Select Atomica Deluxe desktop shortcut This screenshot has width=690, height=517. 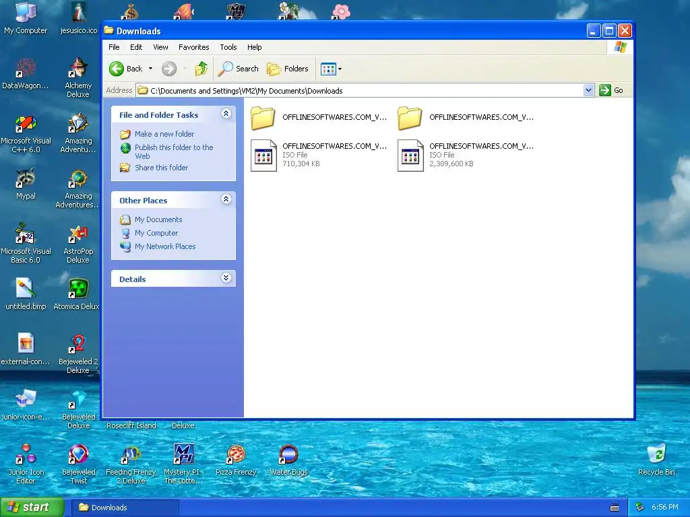coord(77,295)
